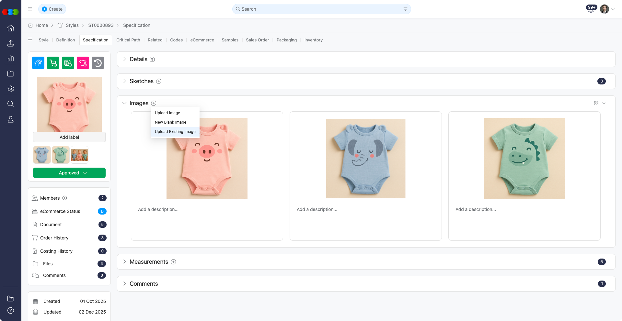The height and width of the screenshot is (321, 622).
Task: Create a costing document with the green document icon
Action: click(68, 63)
